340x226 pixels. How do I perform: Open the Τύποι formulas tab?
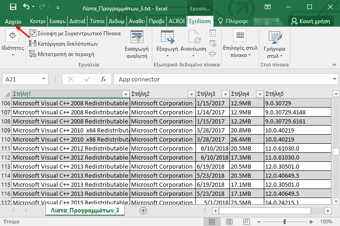[x=97, y=21]
